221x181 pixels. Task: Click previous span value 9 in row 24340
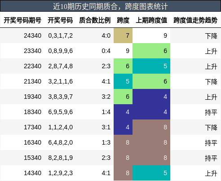(165, 35)
